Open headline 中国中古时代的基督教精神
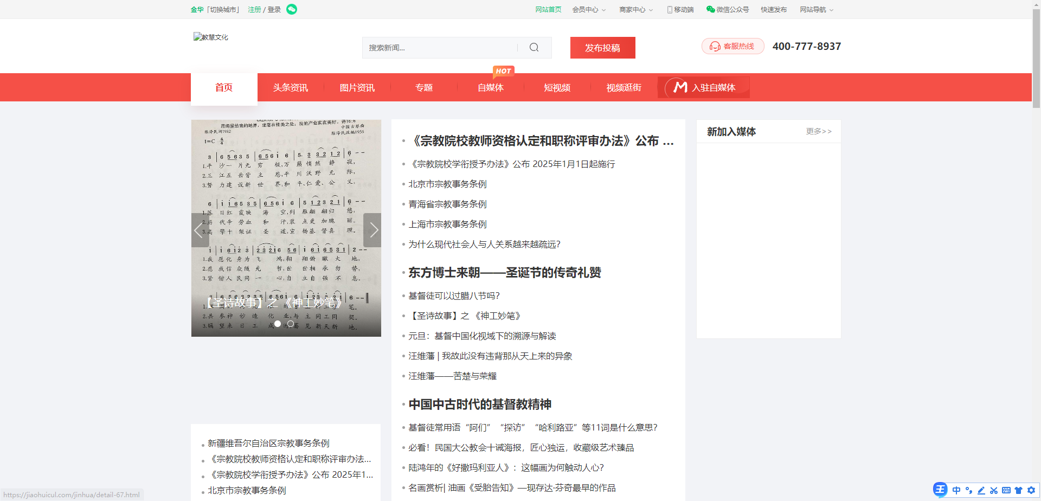This screenshot has height=501, width=1041. coord(480,404)
